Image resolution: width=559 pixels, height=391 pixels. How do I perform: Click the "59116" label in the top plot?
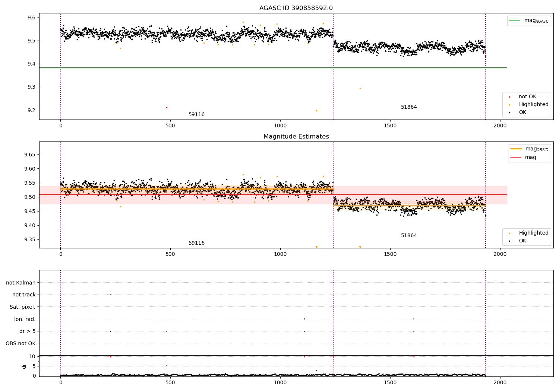coord(196,115)
